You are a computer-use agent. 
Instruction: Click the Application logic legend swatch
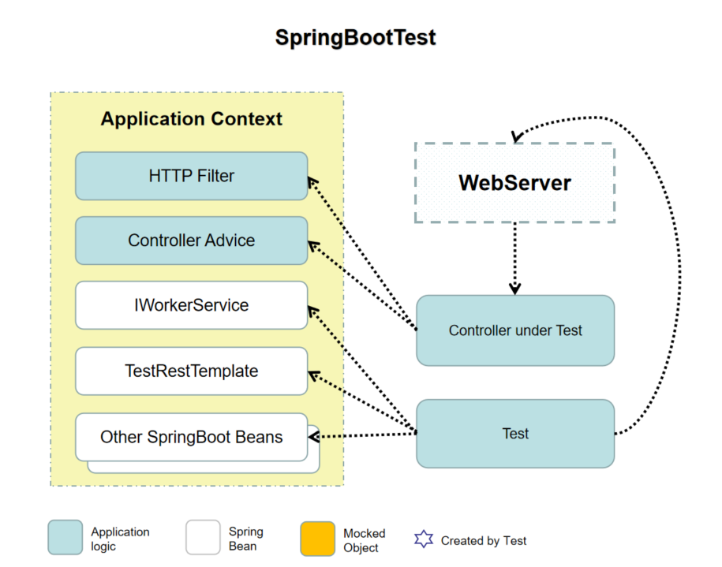point(65,538)
